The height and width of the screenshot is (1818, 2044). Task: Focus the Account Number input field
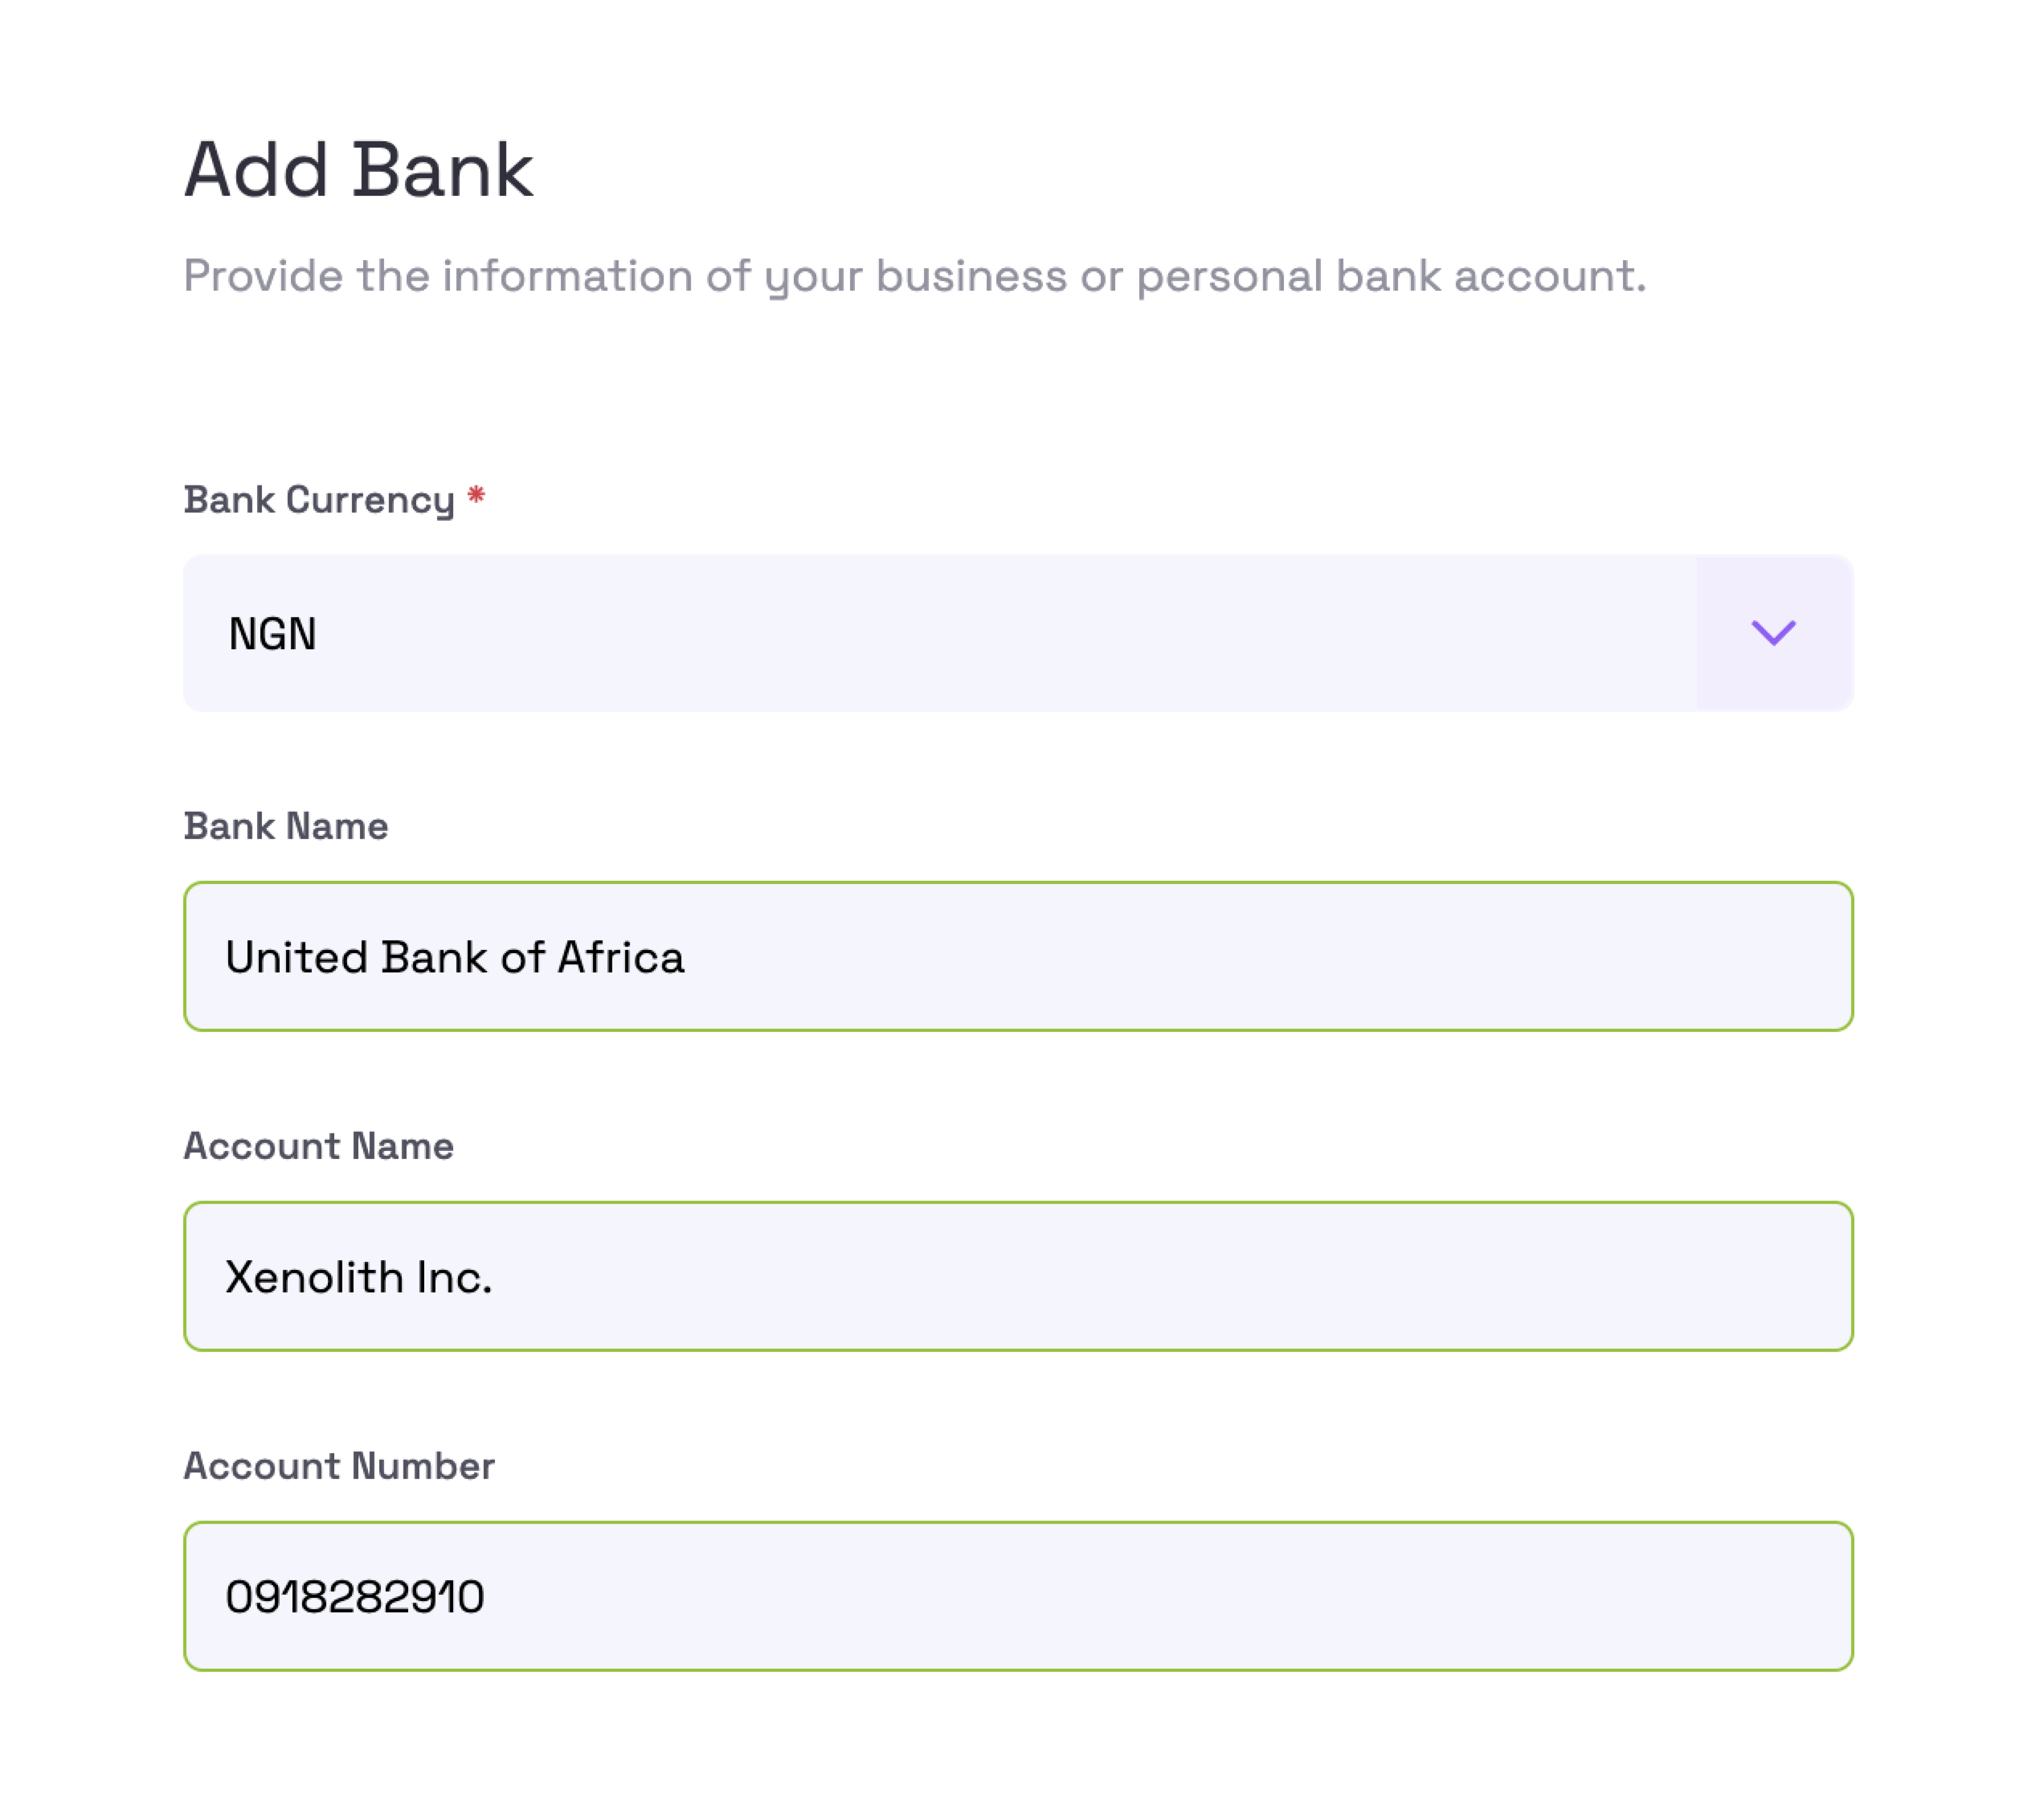coord(1018,1596)
